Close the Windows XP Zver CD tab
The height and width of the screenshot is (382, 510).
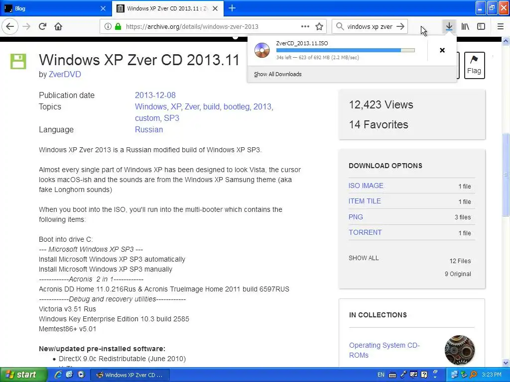[x=215, y=8]
